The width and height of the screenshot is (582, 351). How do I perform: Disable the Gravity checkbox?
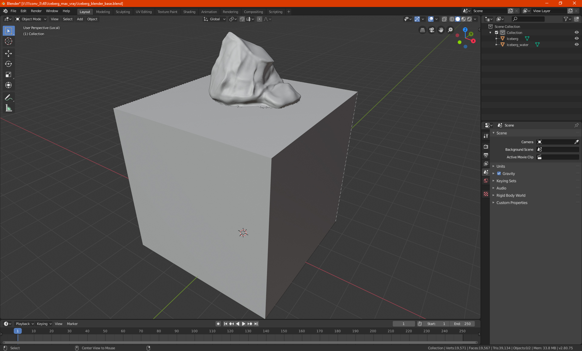click(x=499, y=174)
